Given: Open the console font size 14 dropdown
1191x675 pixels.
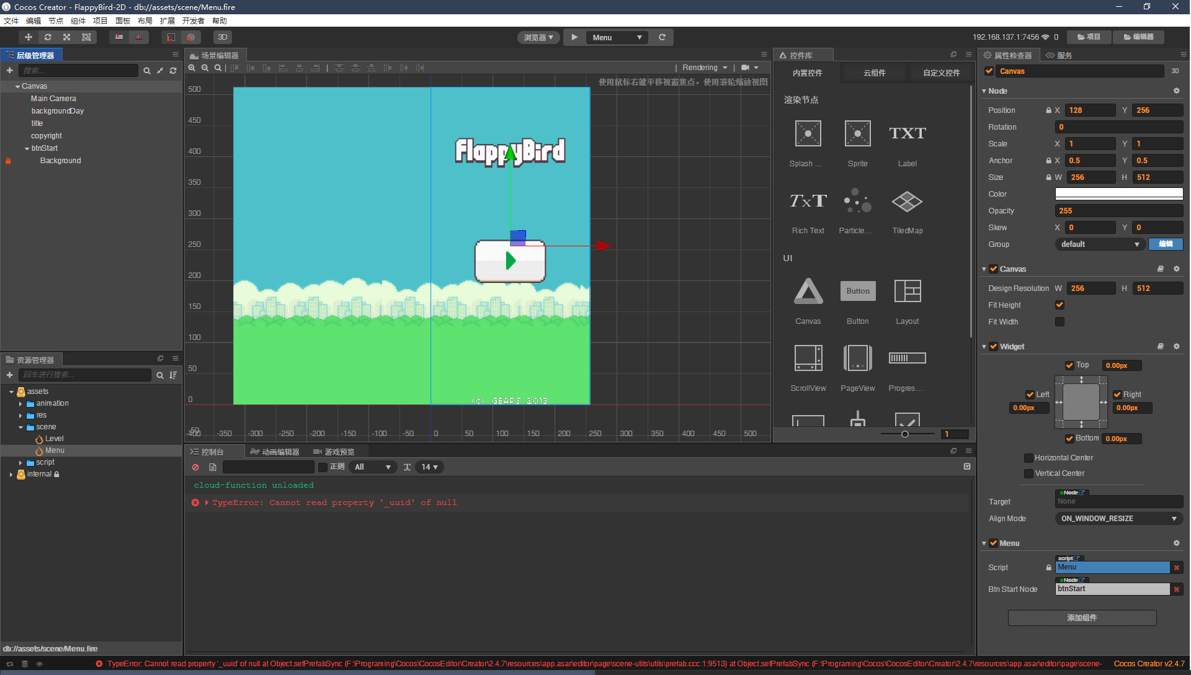Looking at the screenshot, I should click(x=429, y=467).
